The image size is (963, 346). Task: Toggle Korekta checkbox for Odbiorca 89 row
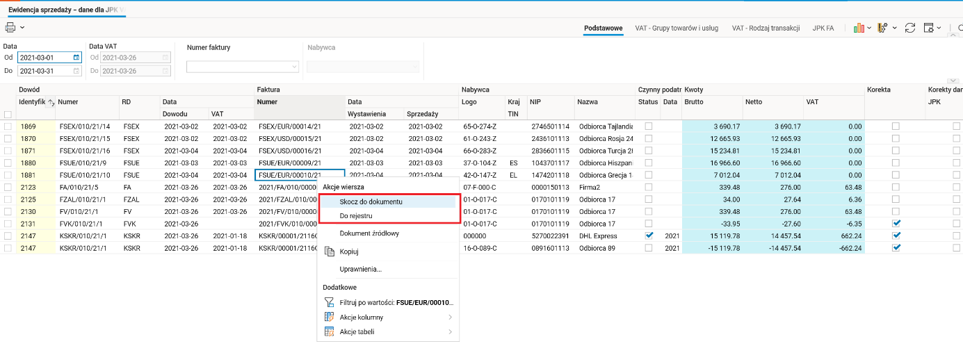[896, 247]
